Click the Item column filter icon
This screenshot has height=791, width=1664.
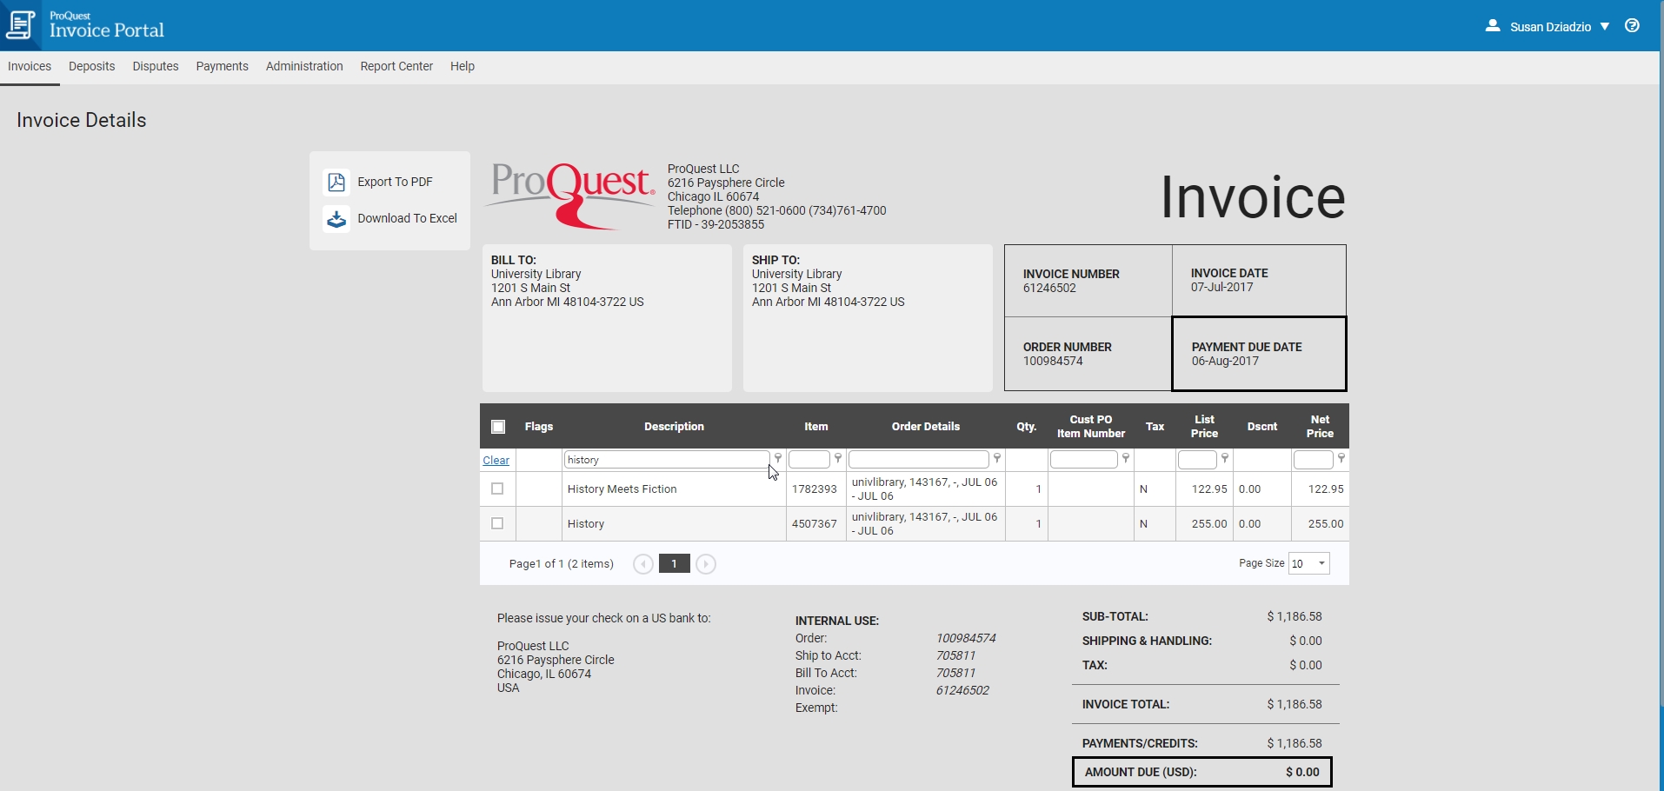point(838,458)
